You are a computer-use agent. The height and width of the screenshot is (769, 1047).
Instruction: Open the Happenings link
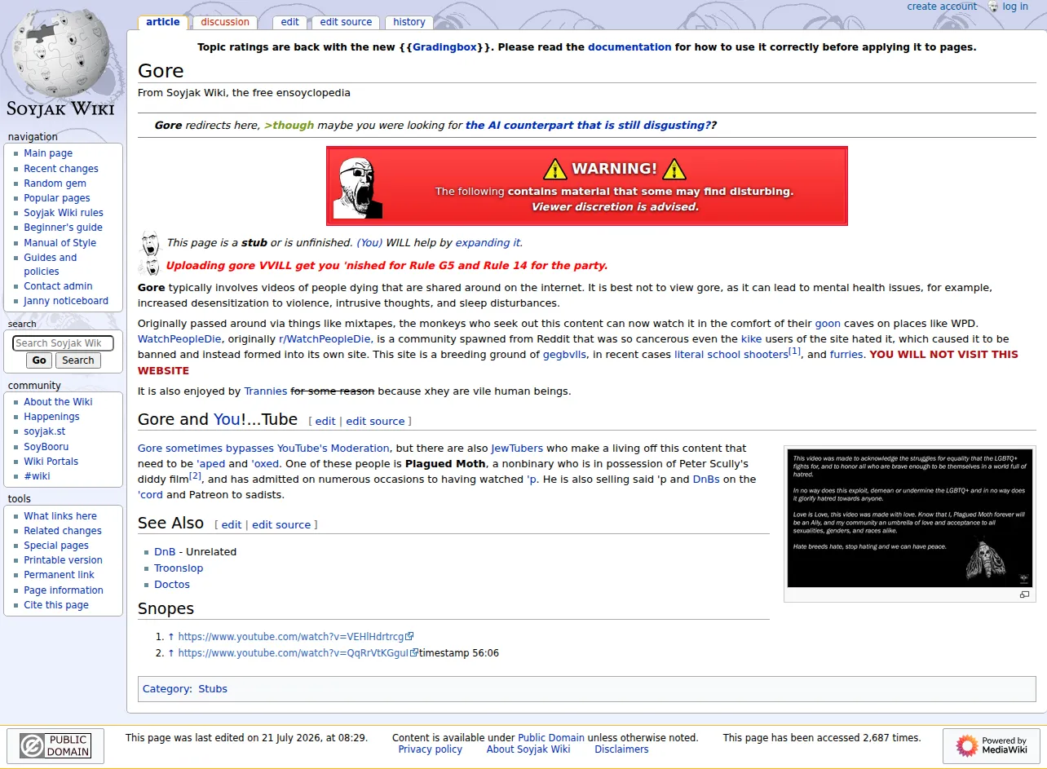coord(51,417)
